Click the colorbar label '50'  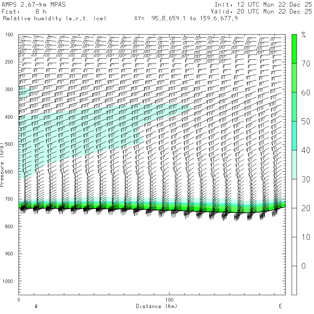click(306, 121)
